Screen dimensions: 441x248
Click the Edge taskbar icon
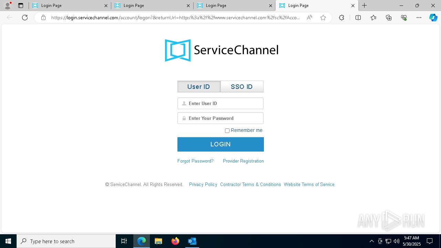pyautogui.click(x=142, y=241)
